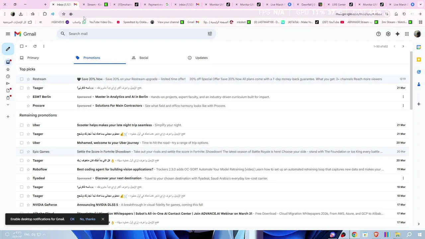This screenshot has width=425, height=239.
Task: Go to next page of messages
Action: click(x=403, y=46)
